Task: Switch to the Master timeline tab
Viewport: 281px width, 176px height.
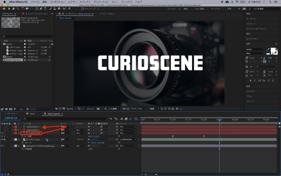Action: point(32,114)
